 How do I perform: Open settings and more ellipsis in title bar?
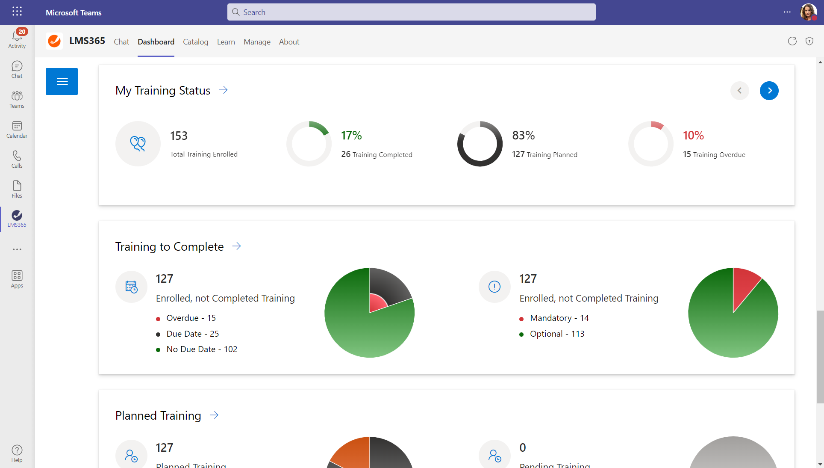pyautogui.click(x=787, y=12)
